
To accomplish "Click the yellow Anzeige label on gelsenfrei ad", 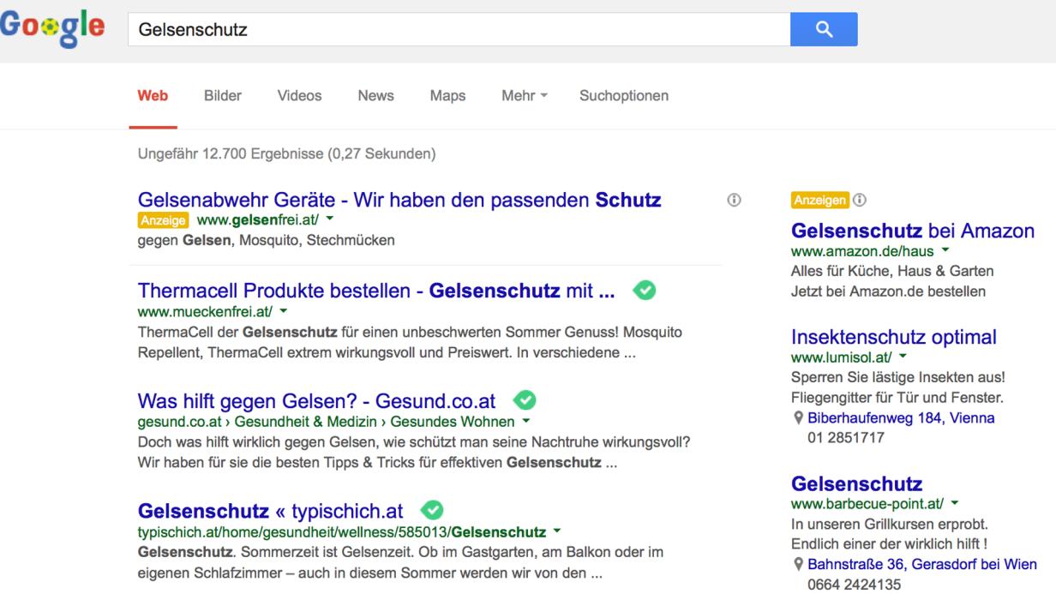I will 162,220.
